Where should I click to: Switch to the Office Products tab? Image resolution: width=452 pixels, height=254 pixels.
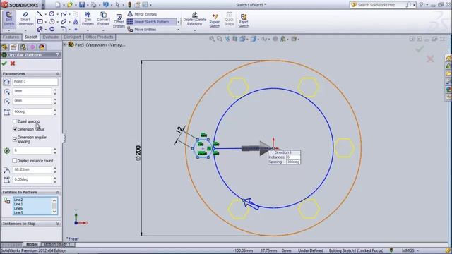[100, 37]
